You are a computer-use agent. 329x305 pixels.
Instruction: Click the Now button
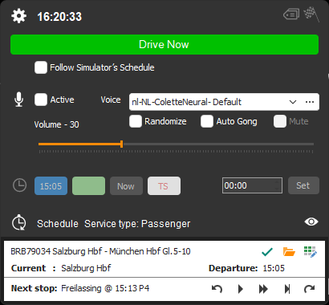click(126, 185)
